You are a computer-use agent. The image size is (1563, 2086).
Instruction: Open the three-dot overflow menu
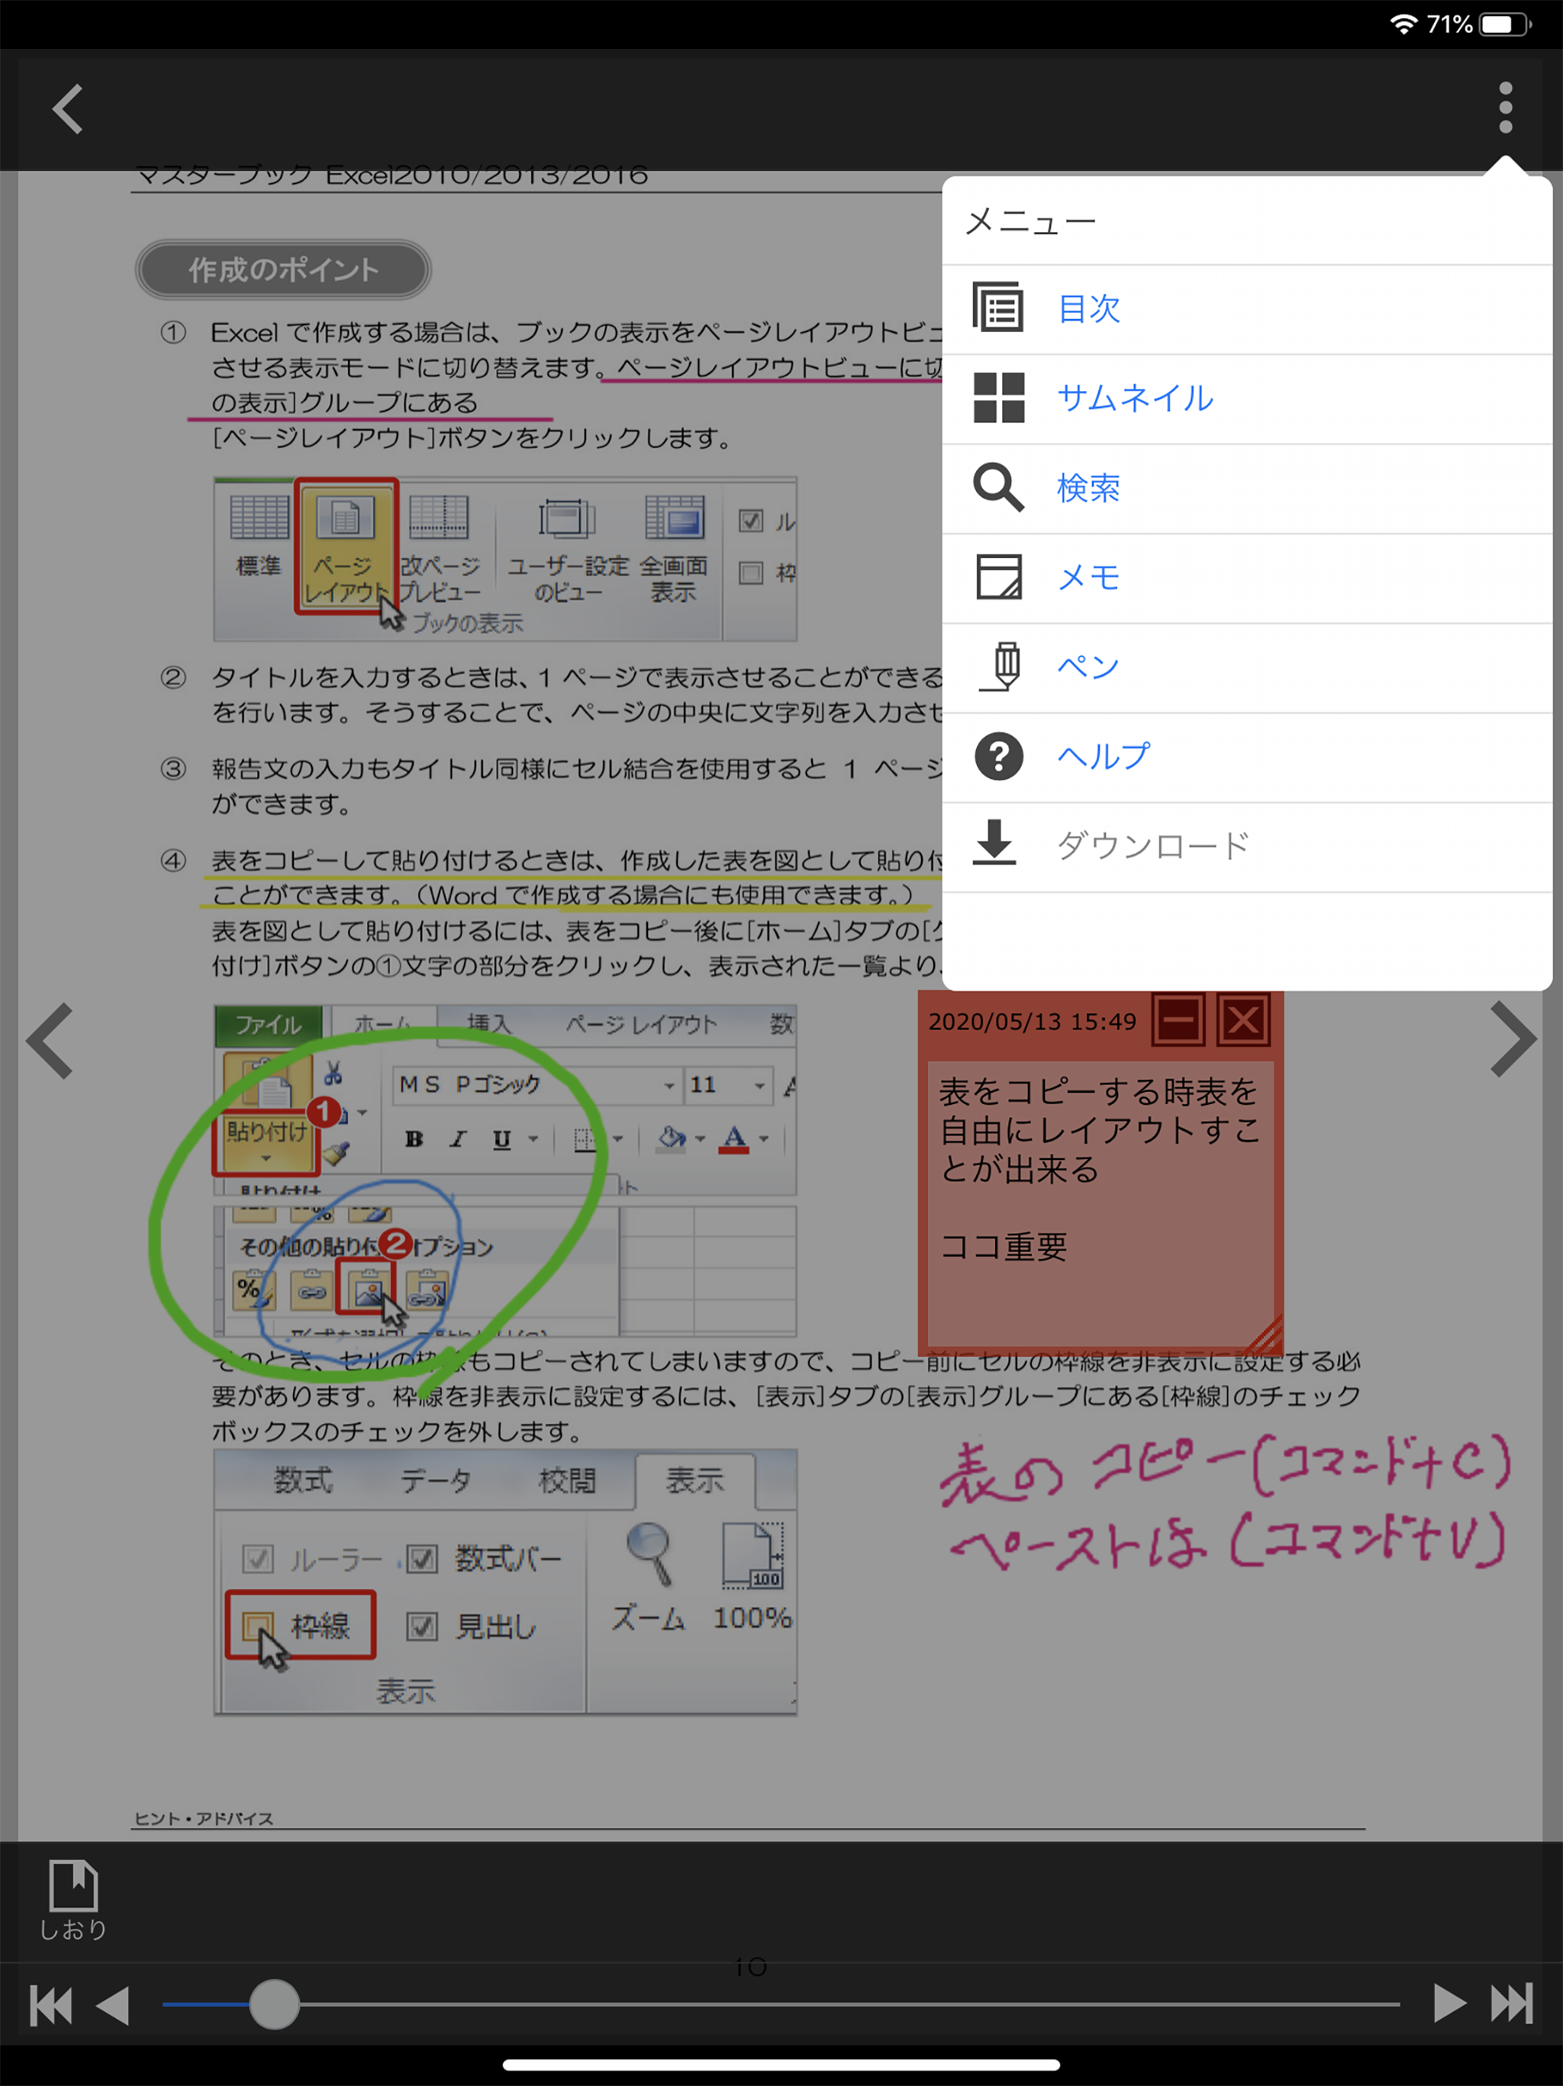[x=1504, y=108]
